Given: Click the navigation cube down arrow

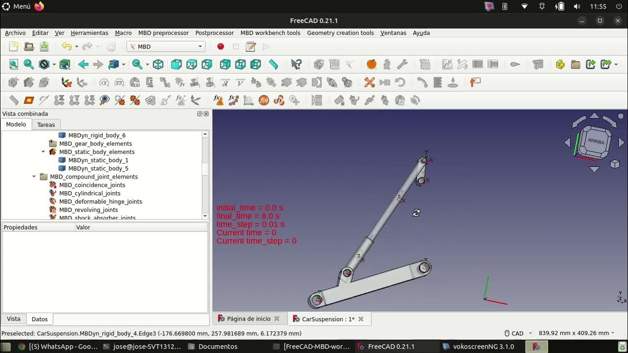Looking at the screenshot, I should tap(594, 170).
